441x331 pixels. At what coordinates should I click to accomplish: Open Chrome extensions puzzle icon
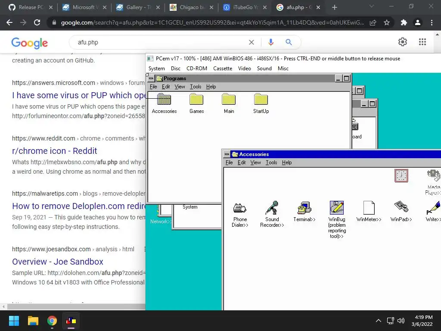coord(404,22)
